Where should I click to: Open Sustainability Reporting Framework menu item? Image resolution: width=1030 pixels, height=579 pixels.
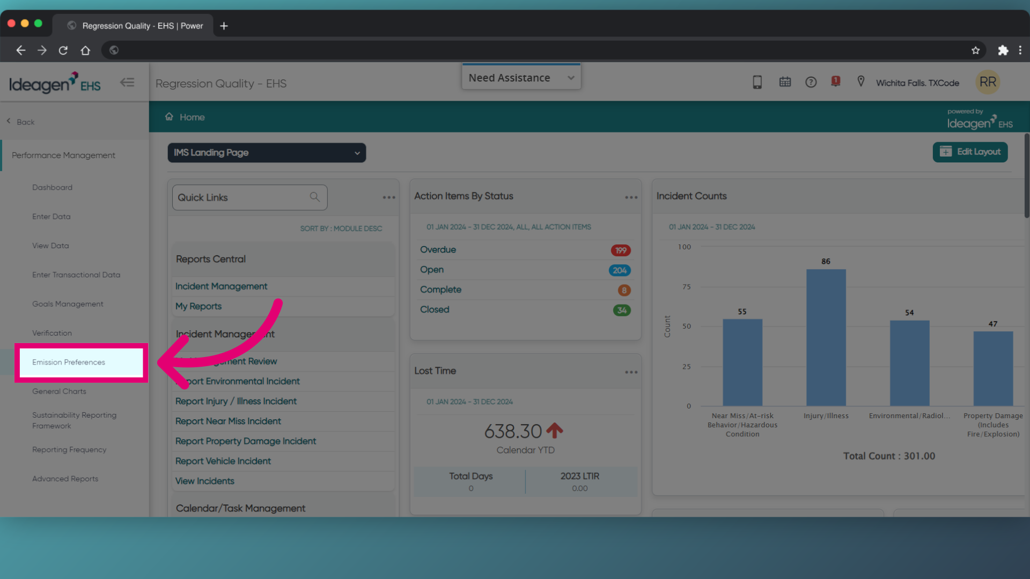[x=74, y=420]
